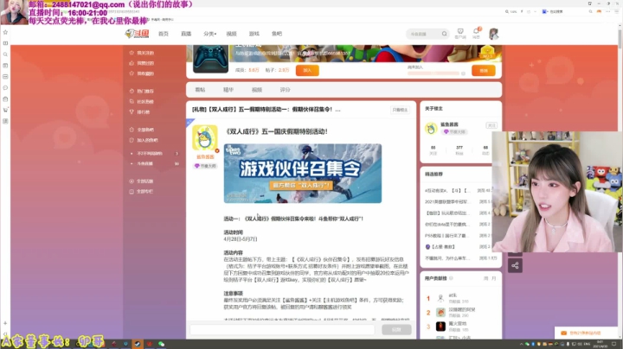623x349 pixels.
Task: Open the Douyu logo home link
Action: (137, 34)
